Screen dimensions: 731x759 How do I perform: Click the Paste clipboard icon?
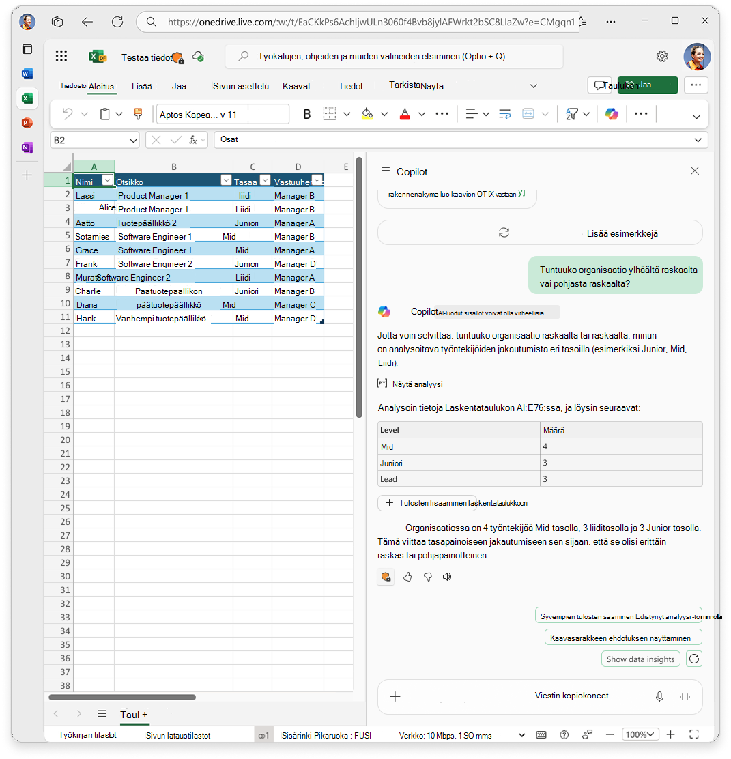pyautogui.click(x=104, y=114)
